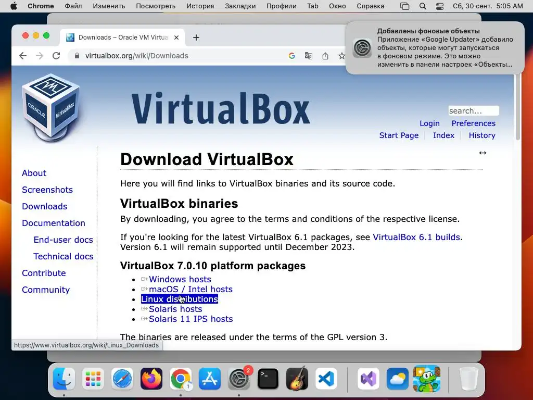Go to Start Page link
The height and width of the screenshot is (400, 533).
[x=399, y=135]
